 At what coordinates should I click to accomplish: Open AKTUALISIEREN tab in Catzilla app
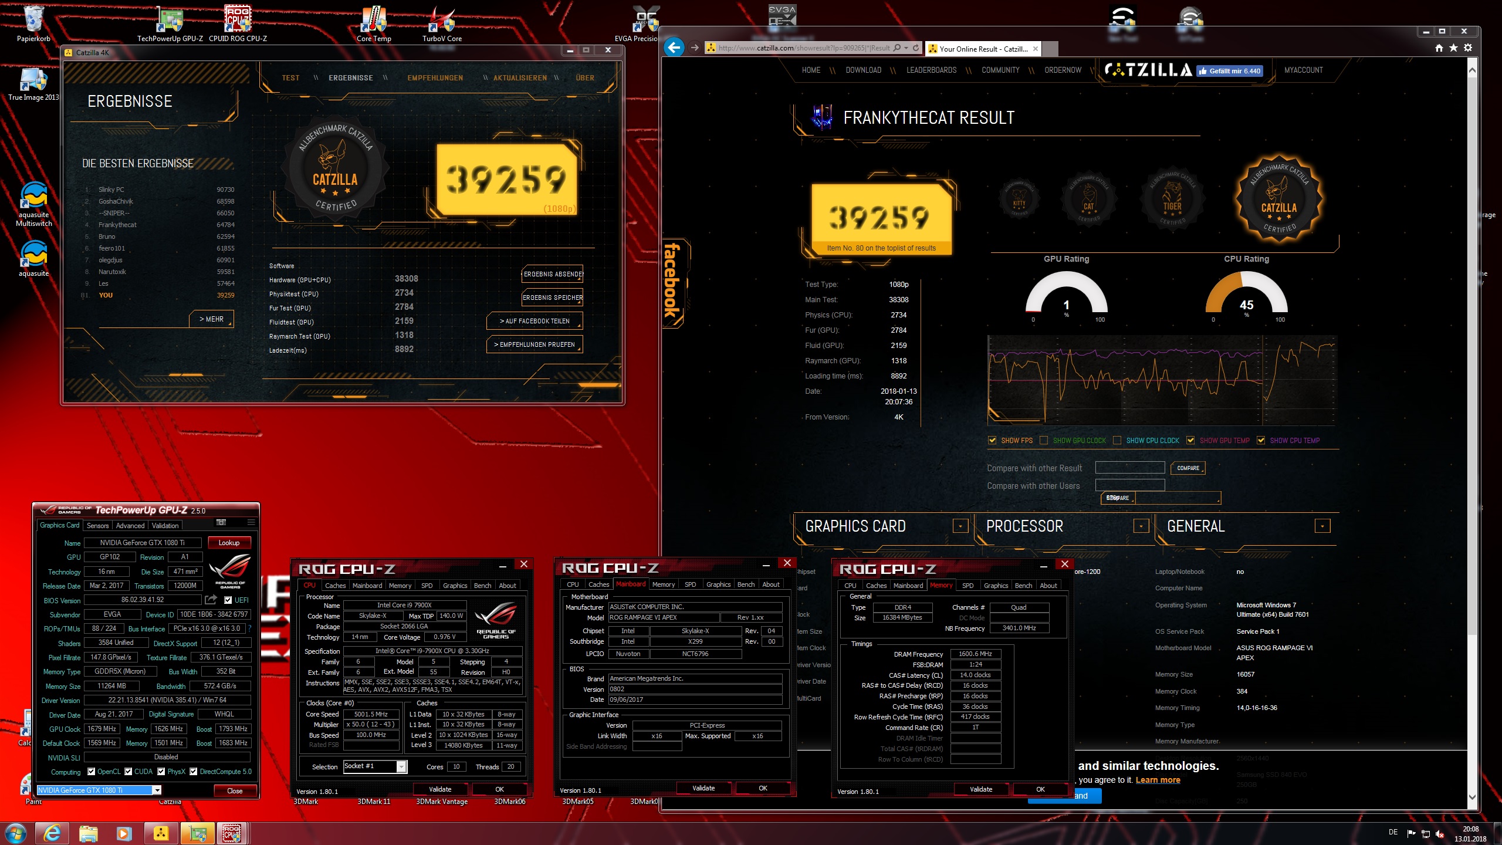click(520, 78)
